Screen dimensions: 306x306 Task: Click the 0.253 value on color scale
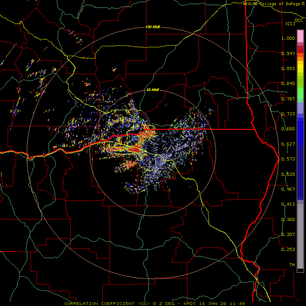point(288,250)
